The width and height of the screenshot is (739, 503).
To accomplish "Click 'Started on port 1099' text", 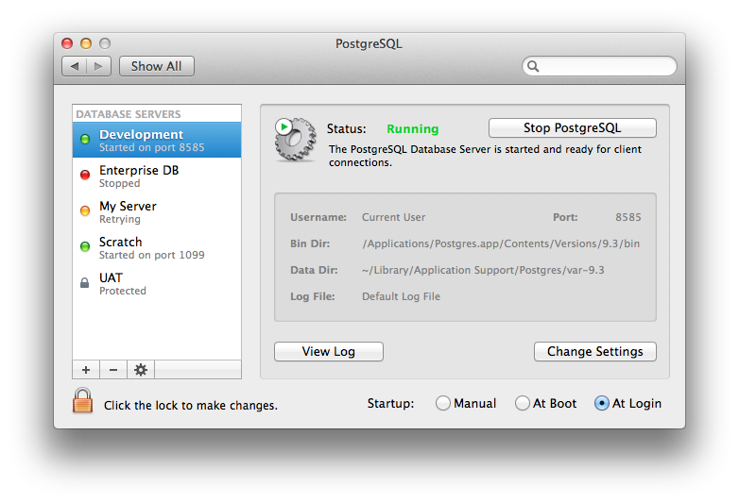I will 152,255.
